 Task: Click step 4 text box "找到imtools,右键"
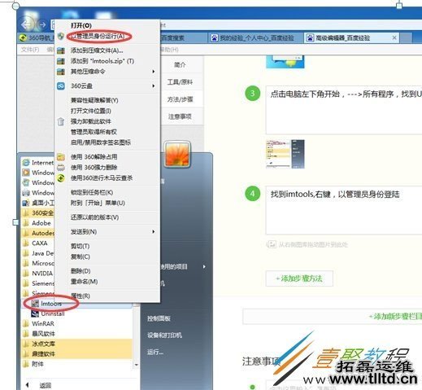pyautogui.click(x=344, y=210)
